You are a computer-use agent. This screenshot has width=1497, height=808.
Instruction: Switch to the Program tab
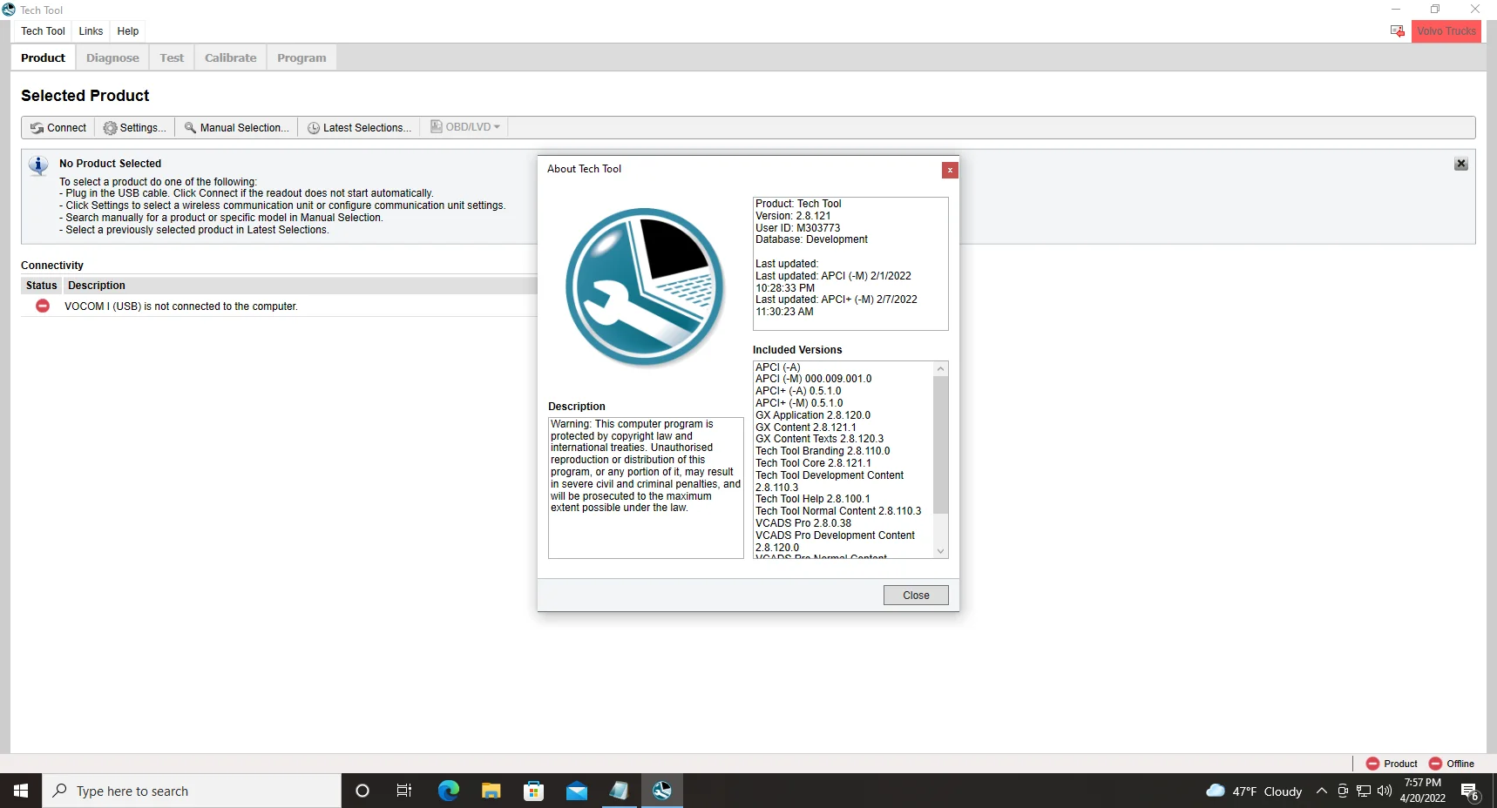(x=301, y=57)
